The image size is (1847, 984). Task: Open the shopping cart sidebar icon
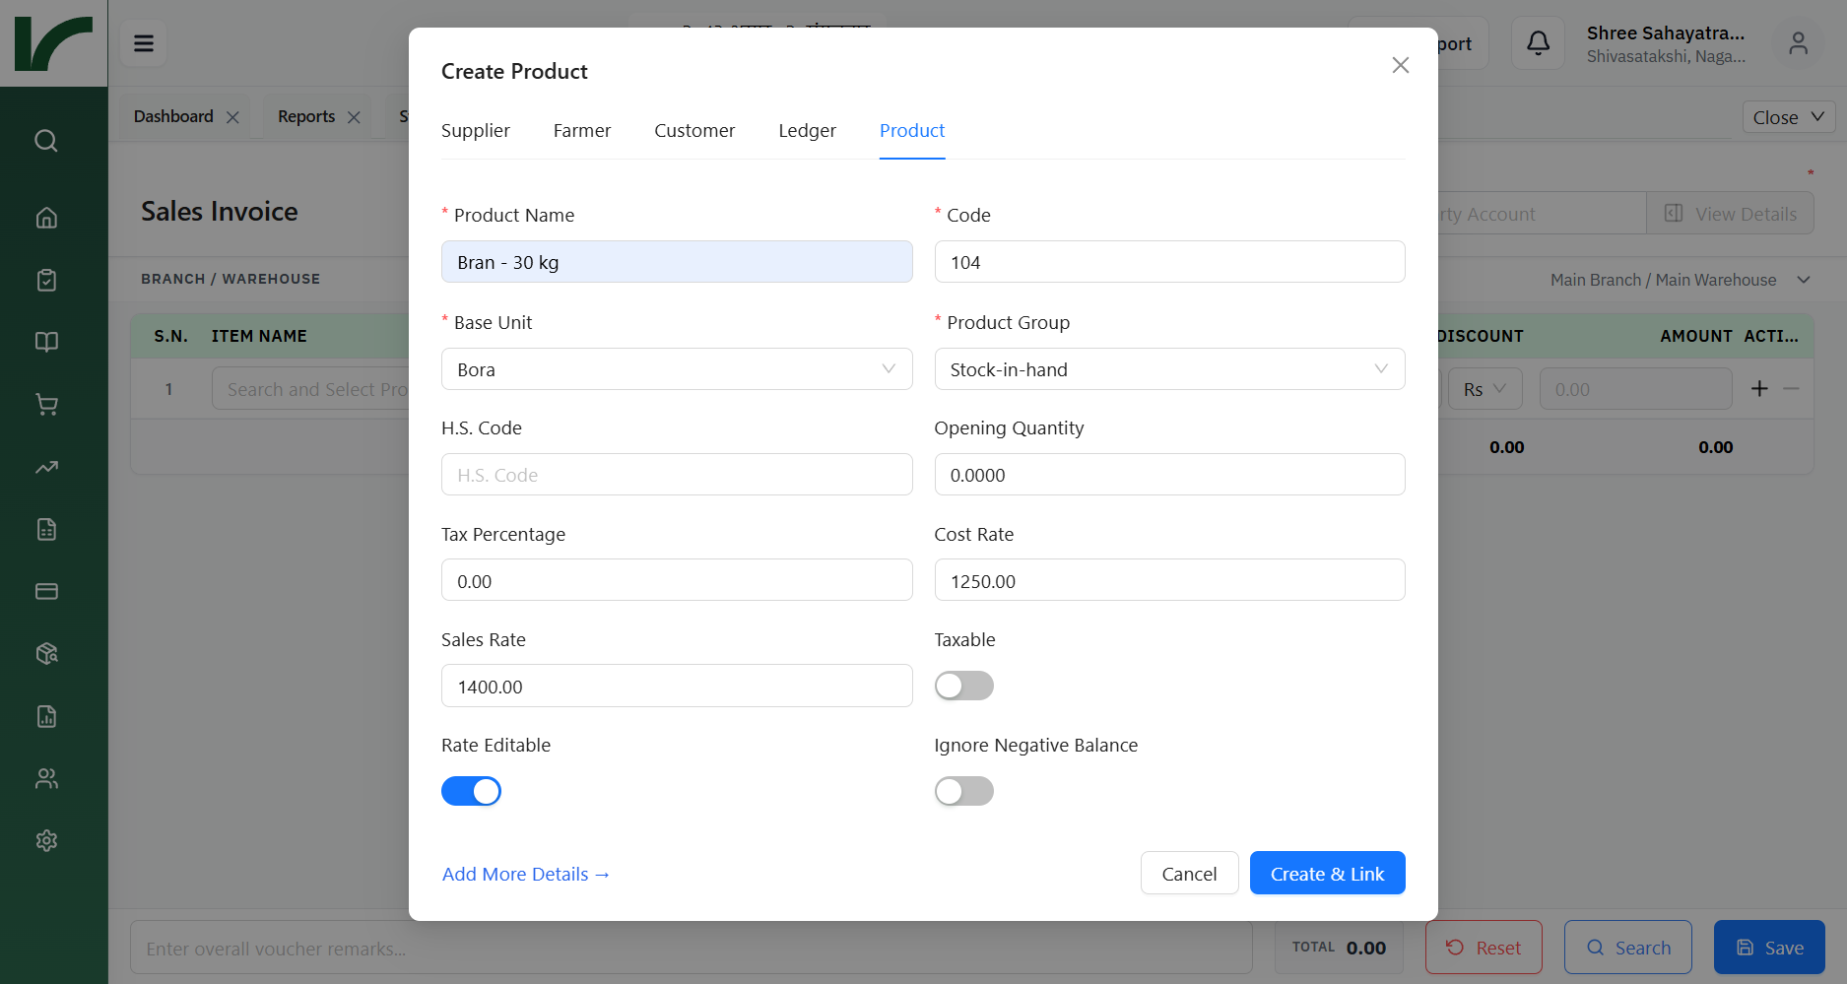(46, 405)
